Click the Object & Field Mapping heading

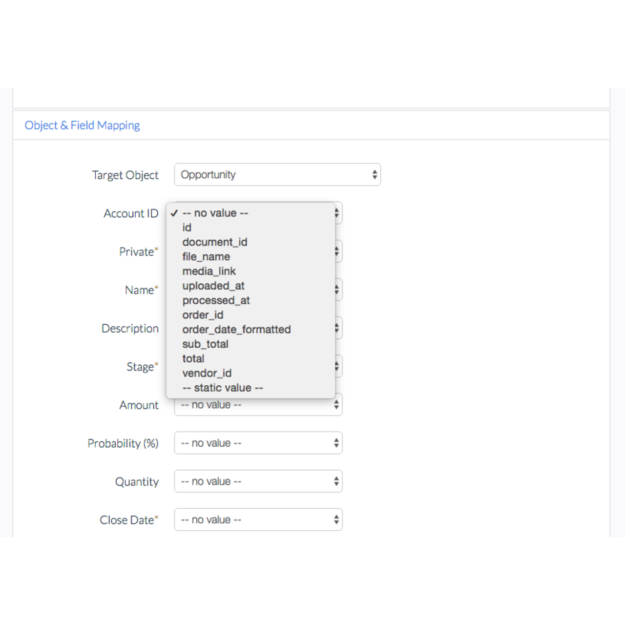point(82,125)
